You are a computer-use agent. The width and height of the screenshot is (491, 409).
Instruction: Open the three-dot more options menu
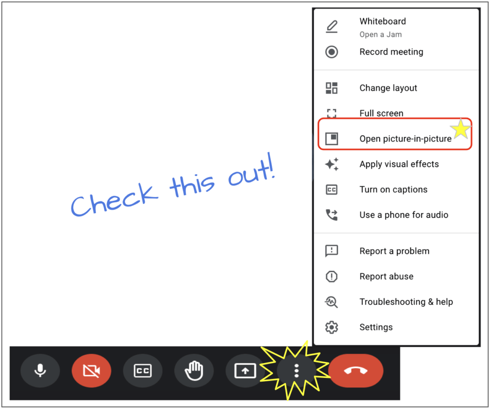[x=296, y=370]
